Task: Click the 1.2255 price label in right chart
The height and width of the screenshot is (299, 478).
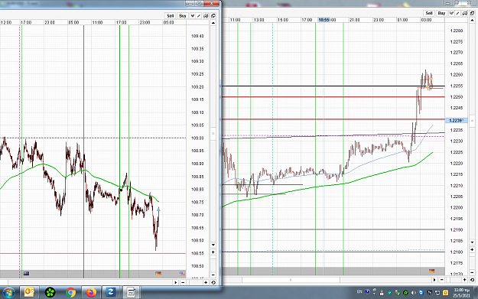Action: point(457,86)
